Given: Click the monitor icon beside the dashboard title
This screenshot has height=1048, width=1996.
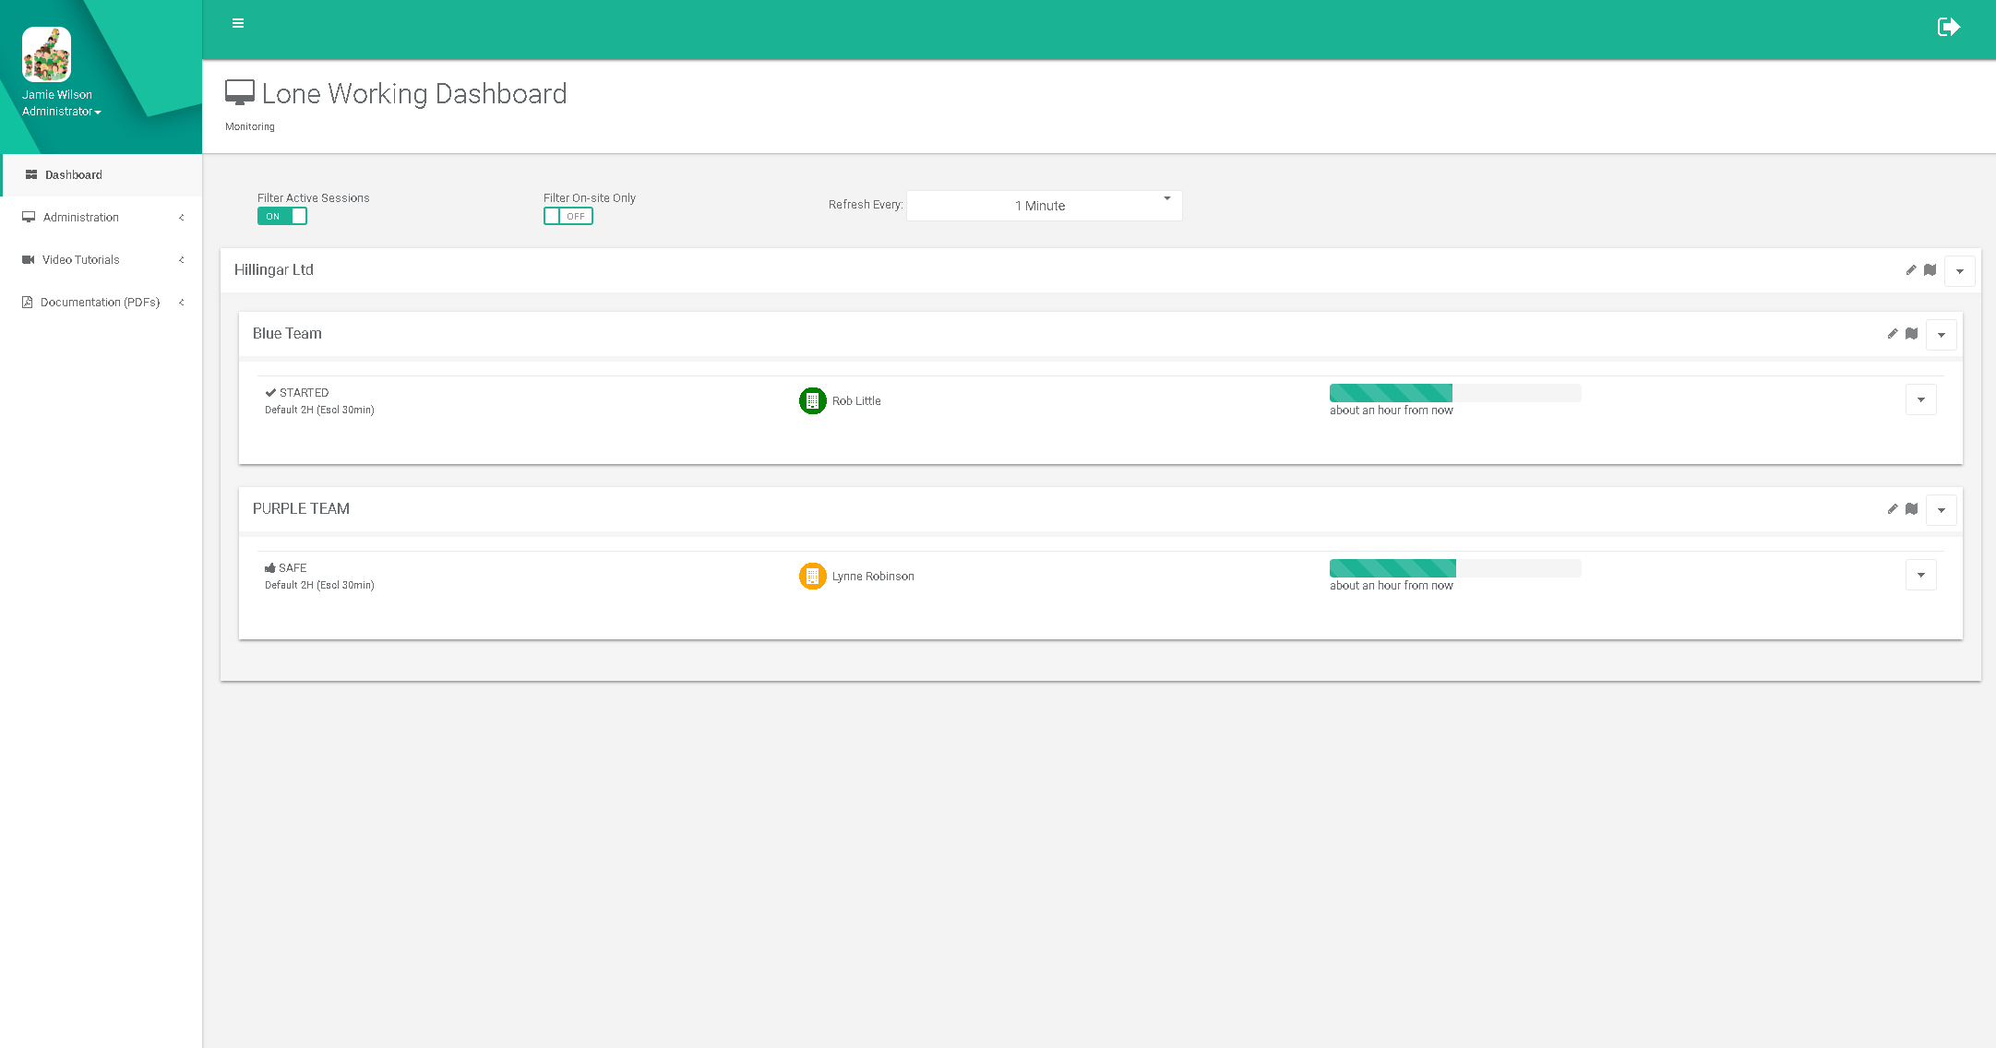Looking at the screenshot, I should [240, 92].
